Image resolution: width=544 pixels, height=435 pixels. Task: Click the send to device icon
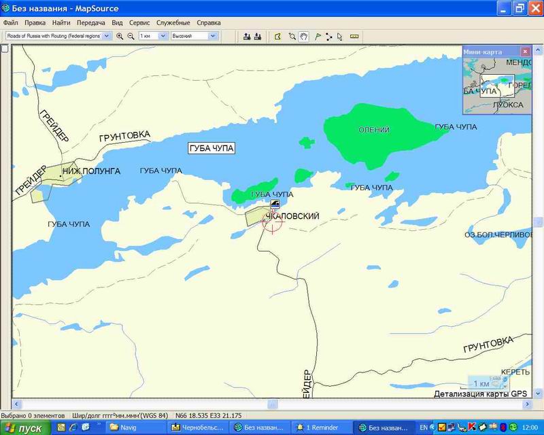coord(246,36)
